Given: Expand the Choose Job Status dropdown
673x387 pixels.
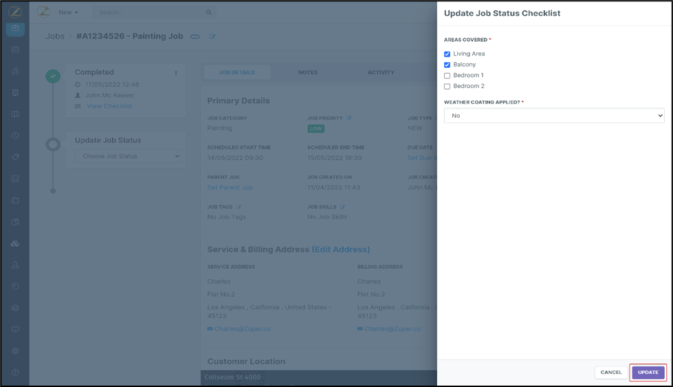Looking at the screenshot, I should 128,156.
